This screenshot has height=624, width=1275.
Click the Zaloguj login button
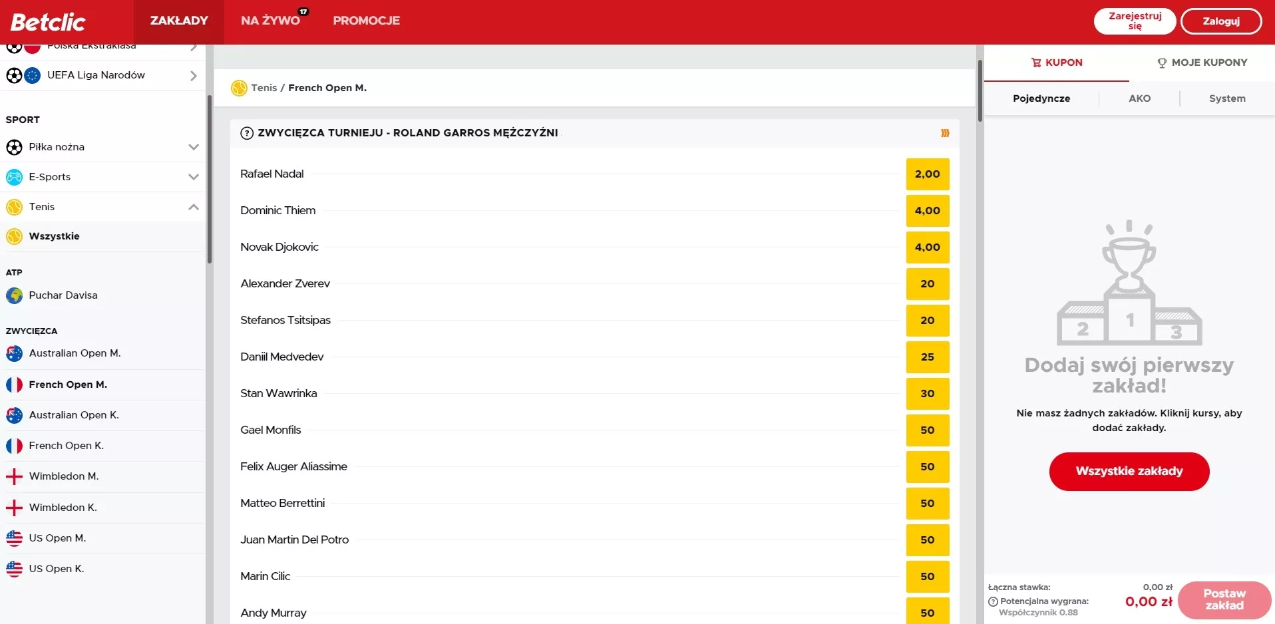tap(1220, 21)
